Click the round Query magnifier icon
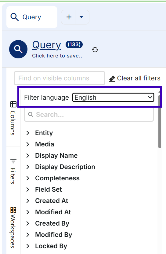Image resolution: width=166 pixels, height=254 pixels. pos(18,49)
